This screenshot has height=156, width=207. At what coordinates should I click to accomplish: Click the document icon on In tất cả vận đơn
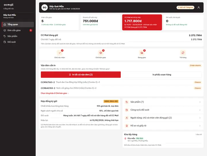[70, 75]
